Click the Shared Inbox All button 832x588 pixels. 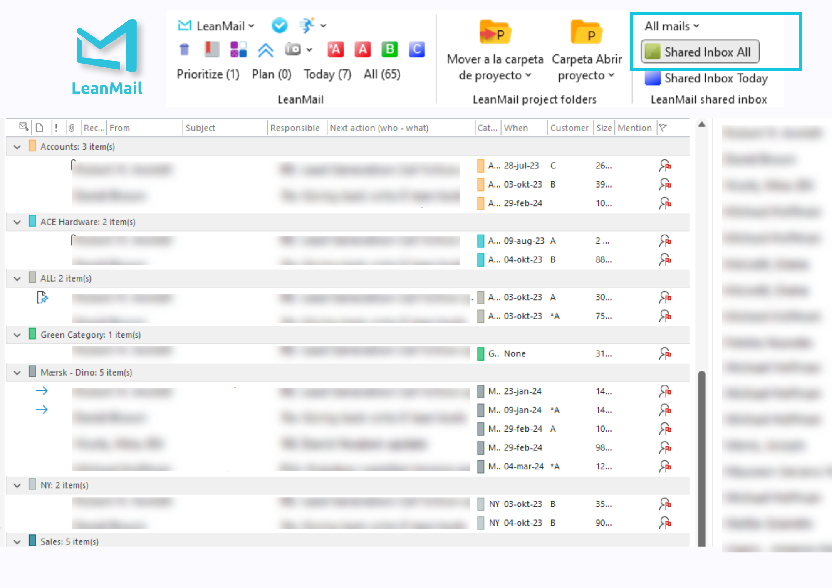[700, 52]
